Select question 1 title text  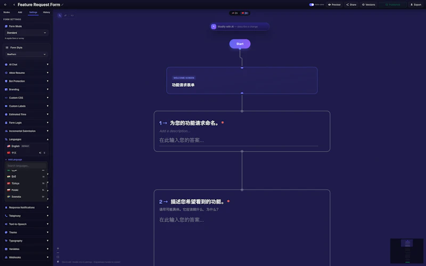tap(194, 123)
